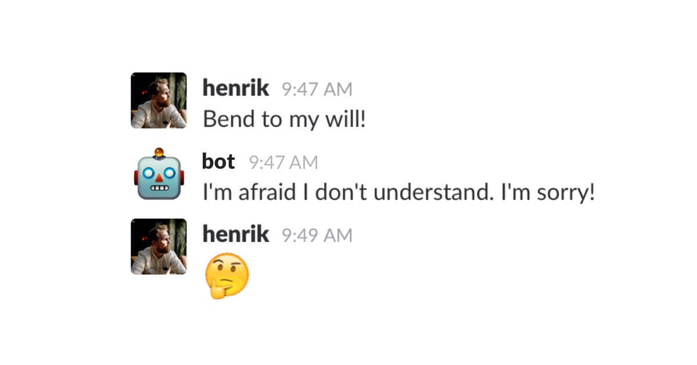
Task: Click the thinking face emoji
Action: (x=227, y=275)
